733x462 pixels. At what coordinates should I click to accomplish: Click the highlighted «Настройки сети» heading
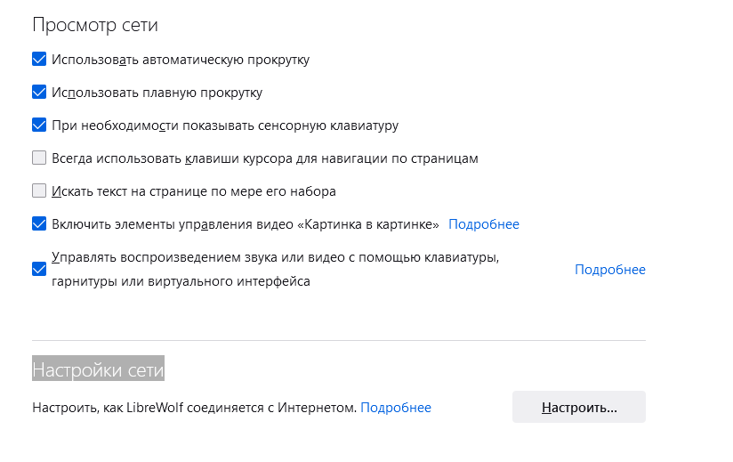(98, 369)
